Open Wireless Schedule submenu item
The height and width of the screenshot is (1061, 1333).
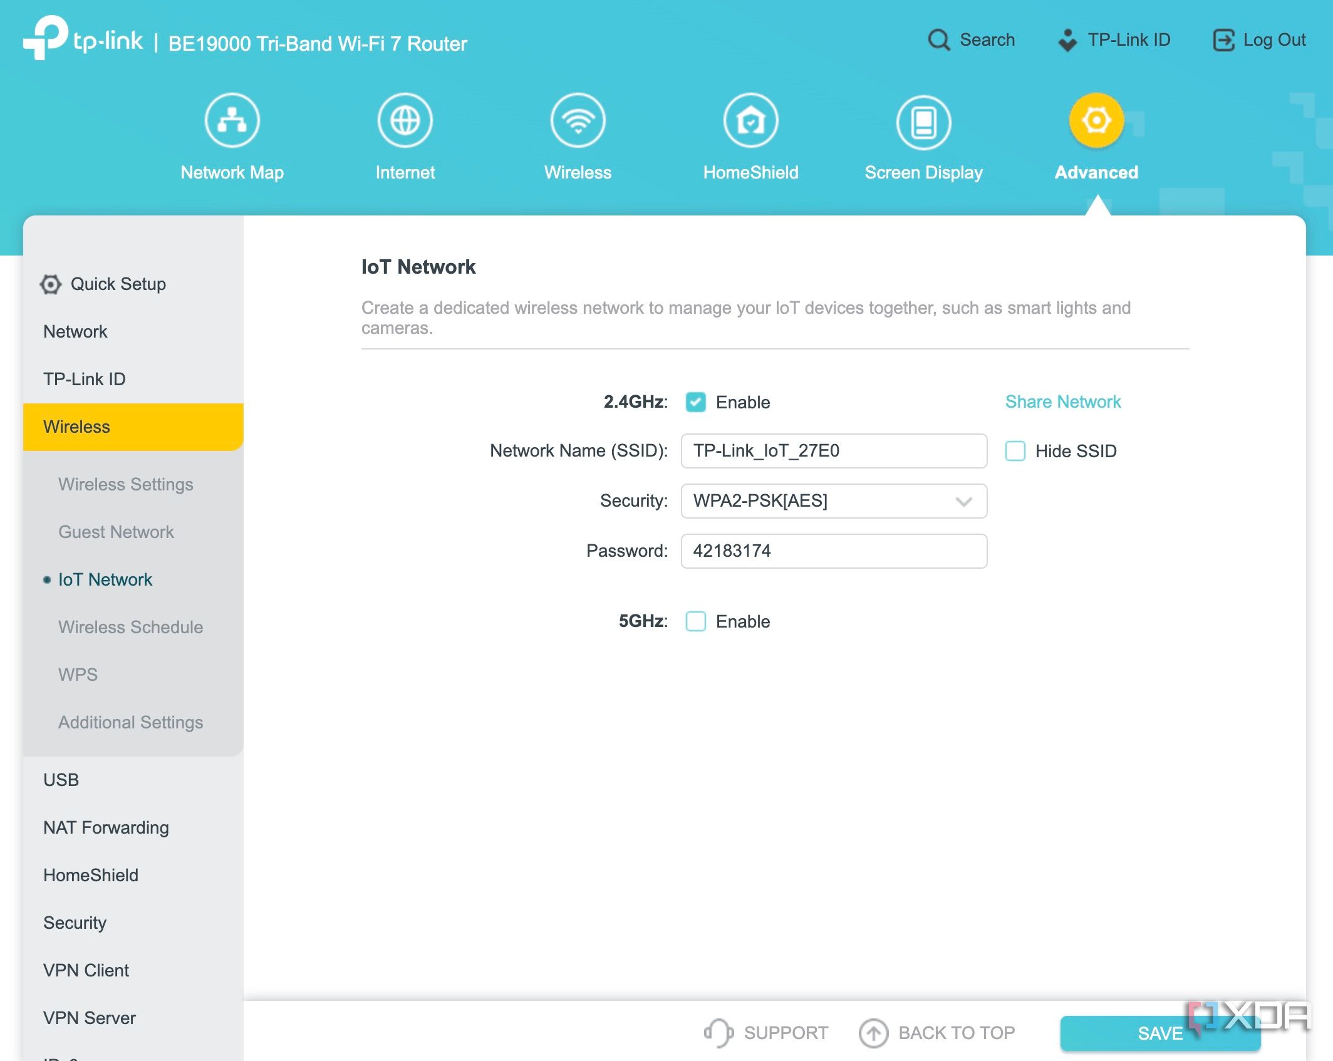pos(130,627)
